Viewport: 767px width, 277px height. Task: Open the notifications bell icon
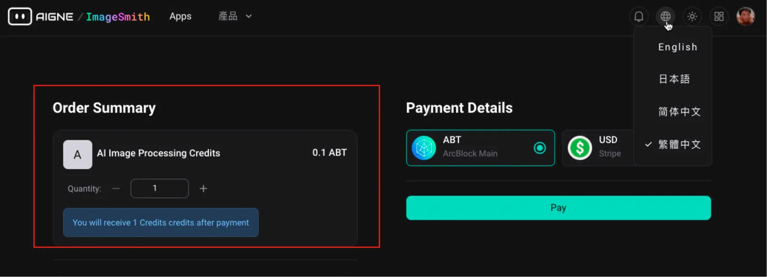[x=639, y=16]
